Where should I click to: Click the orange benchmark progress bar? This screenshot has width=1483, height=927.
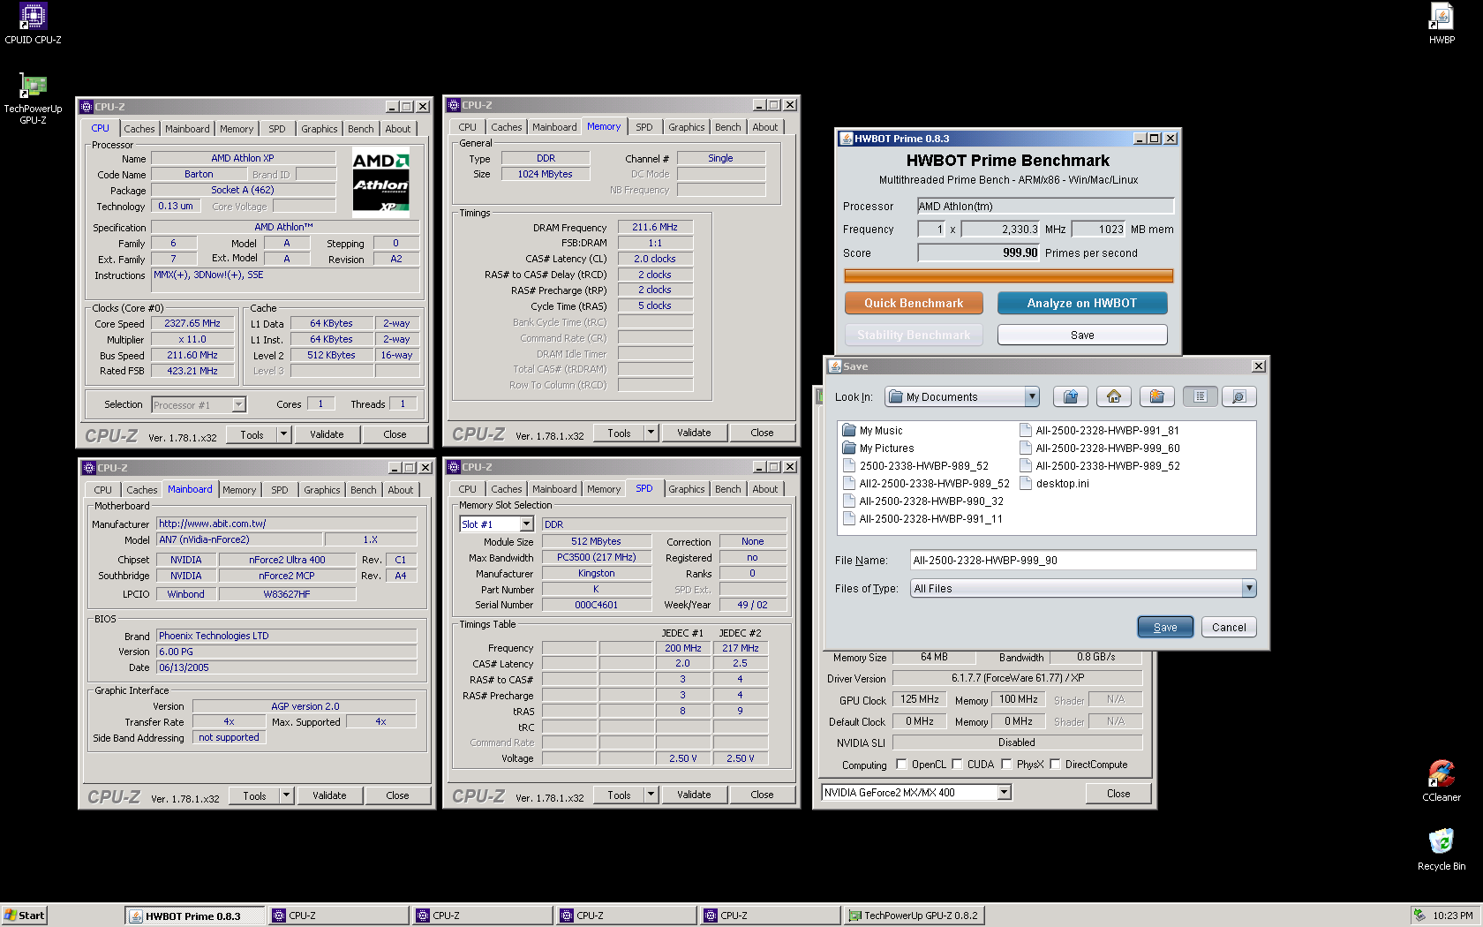pyautogui.click(x=1009, y=276)
